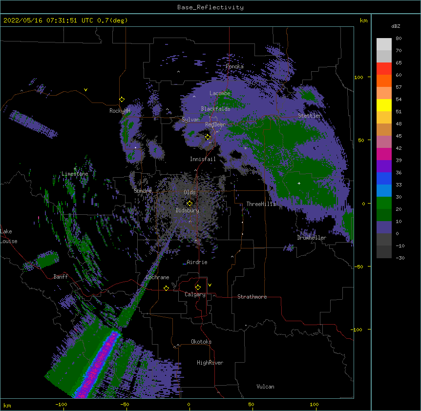Click the Limestone label

click(75, 174)
